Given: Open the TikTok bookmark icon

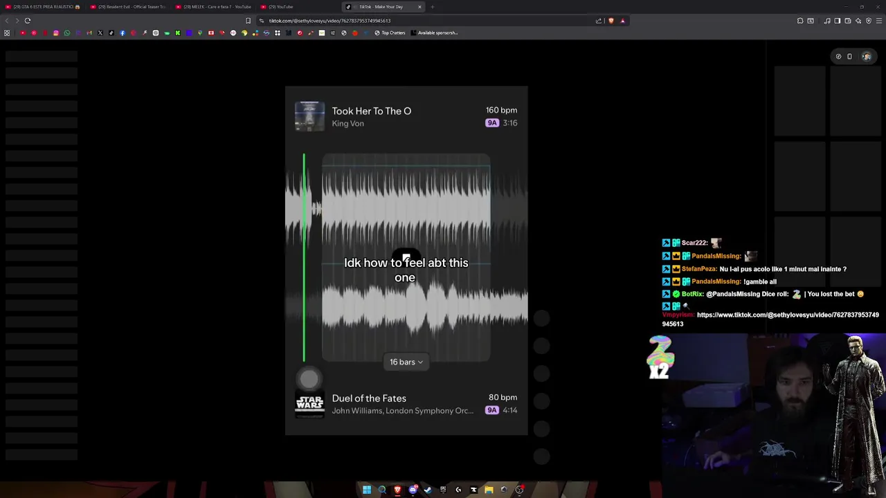Looking at the screenshot, I should (111, 33).
